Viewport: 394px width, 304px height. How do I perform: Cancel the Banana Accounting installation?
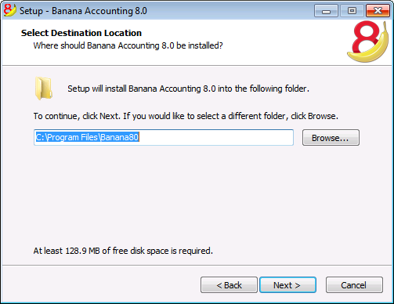354,285
